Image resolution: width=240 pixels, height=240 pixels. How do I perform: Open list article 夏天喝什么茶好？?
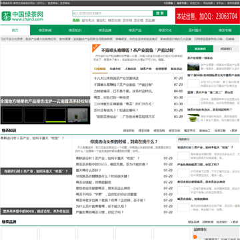click(89, 171)
